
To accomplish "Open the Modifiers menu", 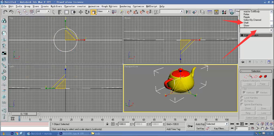I will point(56,6).
